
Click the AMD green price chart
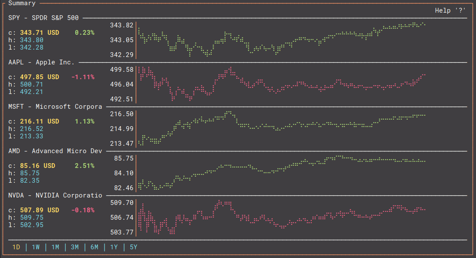(282, 173)
